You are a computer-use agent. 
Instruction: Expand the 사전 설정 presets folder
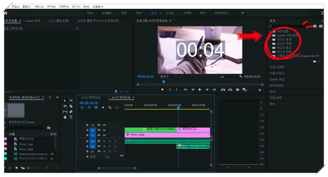click(270, 31)
